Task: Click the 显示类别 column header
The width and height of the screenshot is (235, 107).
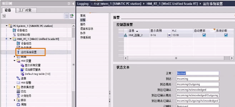Action: point(161,31)
